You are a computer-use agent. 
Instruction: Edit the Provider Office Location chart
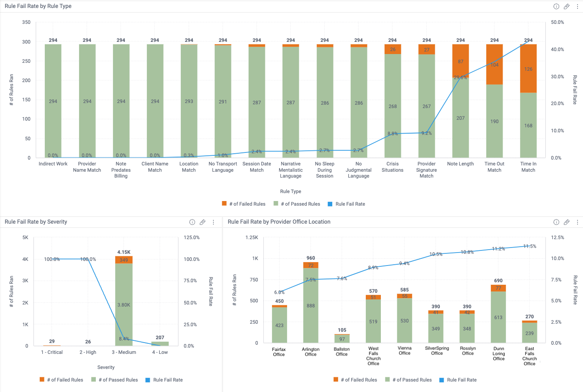coord(567,222)
